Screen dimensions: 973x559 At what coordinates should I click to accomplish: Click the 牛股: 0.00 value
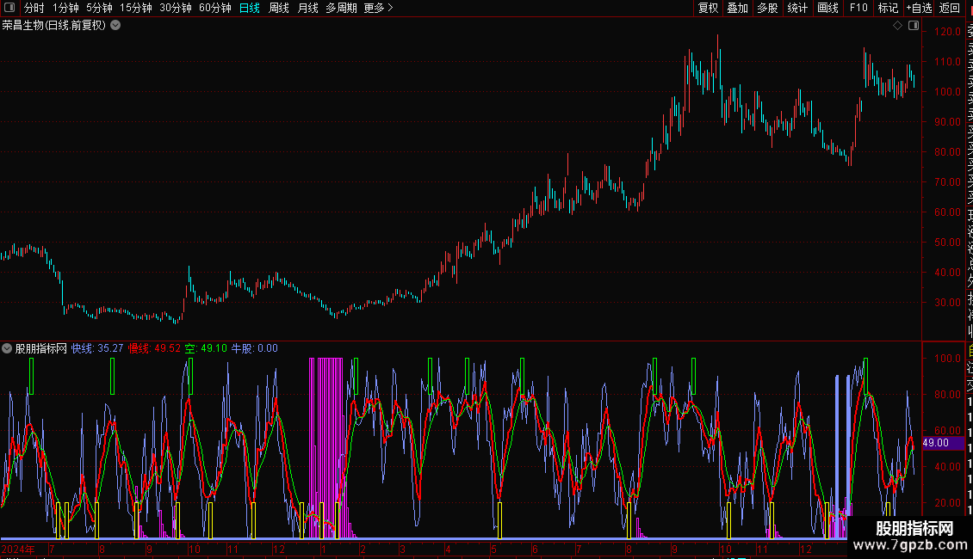(254, 348)
